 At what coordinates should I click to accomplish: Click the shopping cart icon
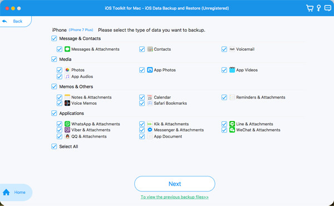tap(310, 8)
